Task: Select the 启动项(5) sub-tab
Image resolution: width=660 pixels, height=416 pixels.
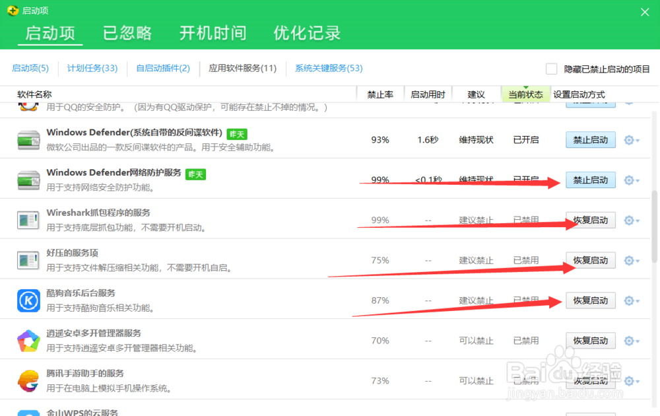Action: pyautogui.click(x=30, y=68)
